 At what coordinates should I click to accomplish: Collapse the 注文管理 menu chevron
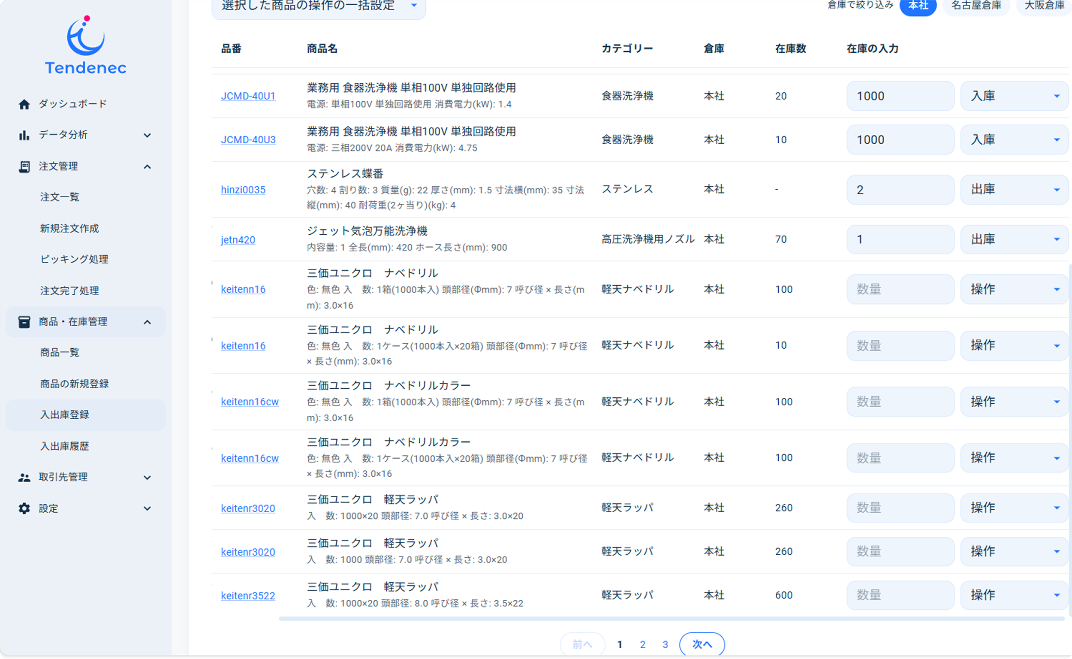(x=147, y=166)
